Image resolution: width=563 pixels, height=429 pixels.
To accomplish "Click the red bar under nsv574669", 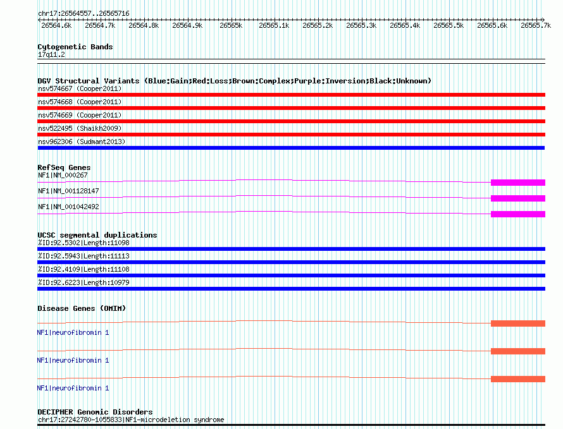I will tap(291, 121).
